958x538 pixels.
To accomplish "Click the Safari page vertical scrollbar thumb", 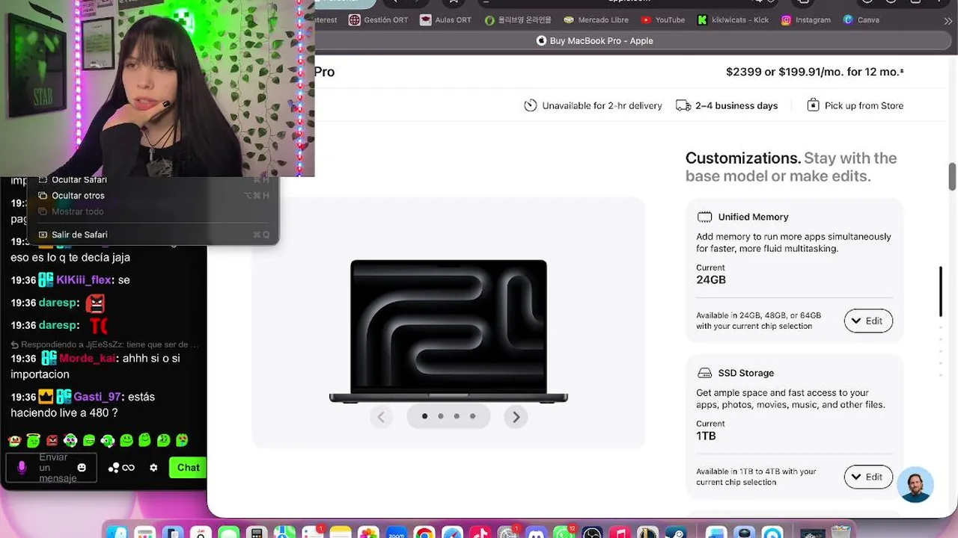I will click(x=952, y=176).
